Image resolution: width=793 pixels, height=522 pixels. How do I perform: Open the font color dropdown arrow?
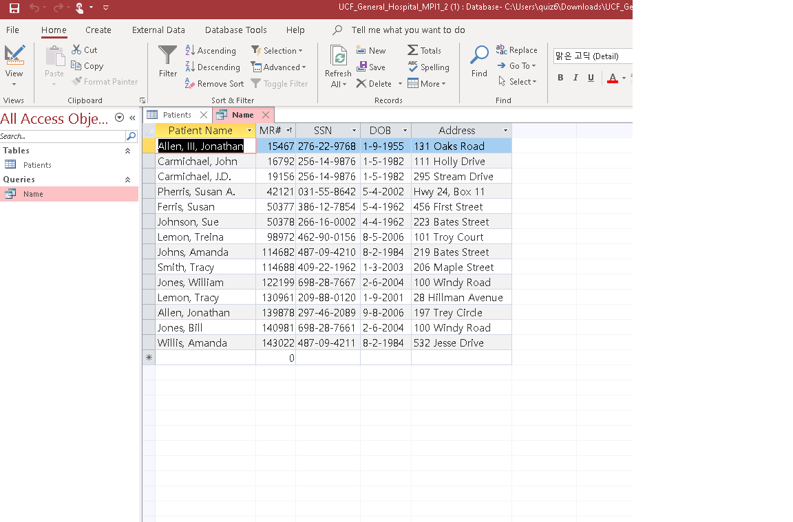[624, 78]
